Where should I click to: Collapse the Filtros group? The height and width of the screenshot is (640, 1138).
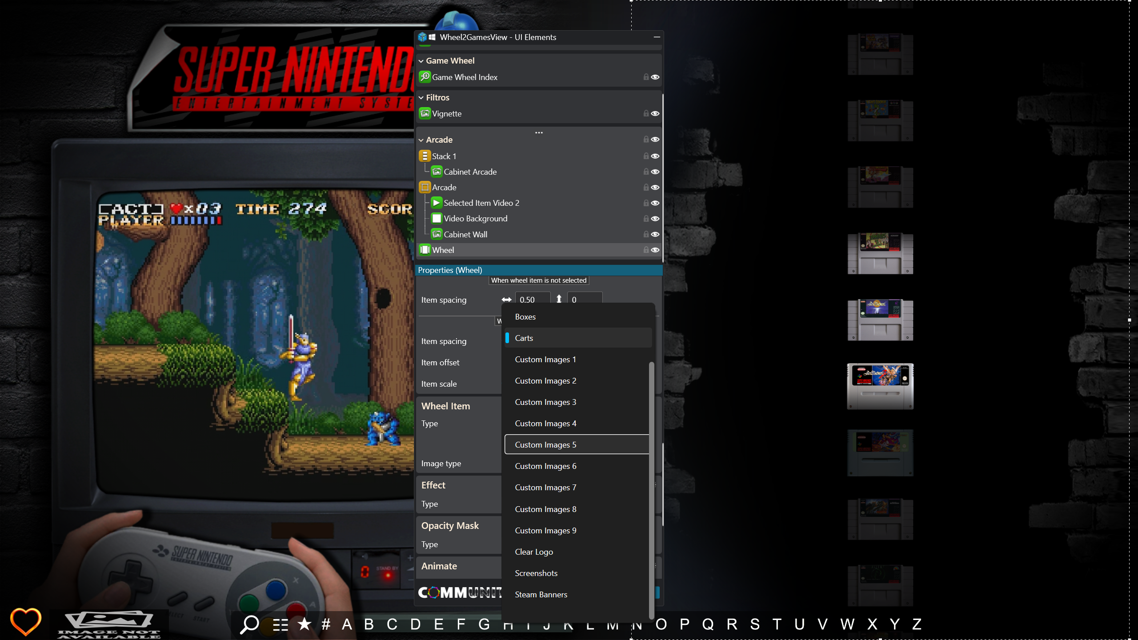coord(421,98)
